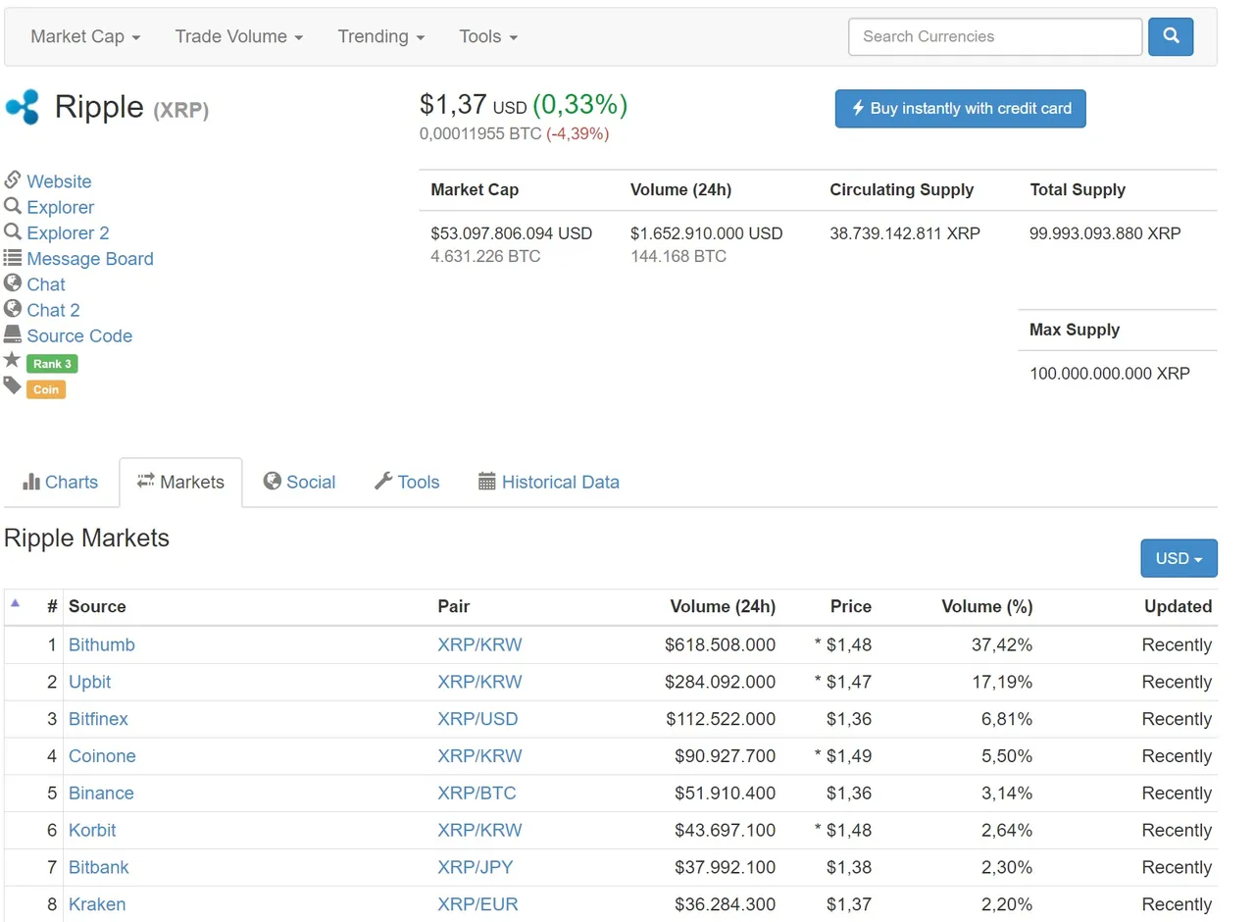Open the Bithumb exchange link

(102, 644)
